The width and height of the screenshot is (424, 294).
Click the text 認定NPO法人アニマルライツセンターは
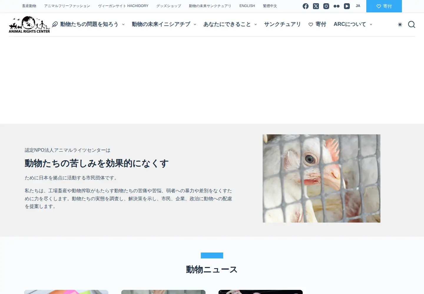coord(67,150)
